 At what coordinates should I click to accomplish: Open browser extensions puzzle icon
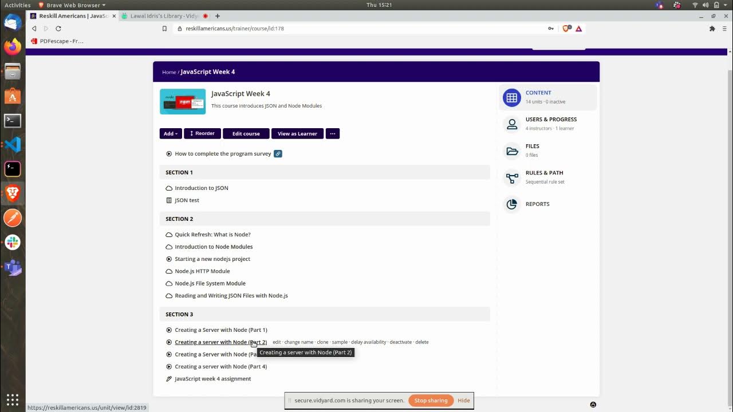[712, 29]
